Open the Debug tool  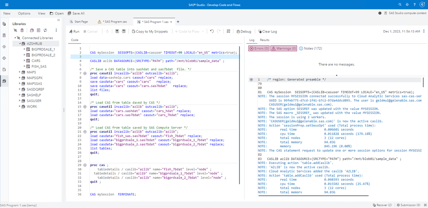coord(243,31)
